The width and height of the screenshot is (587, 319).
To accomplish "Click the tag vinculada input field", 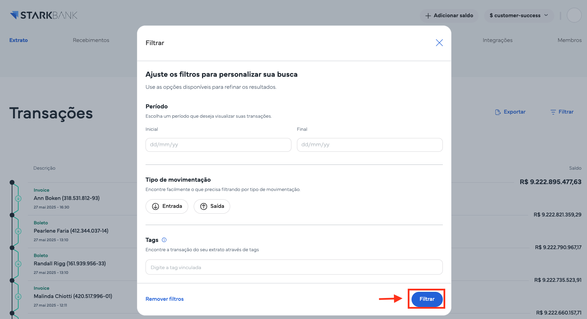I will coord(294,267).
